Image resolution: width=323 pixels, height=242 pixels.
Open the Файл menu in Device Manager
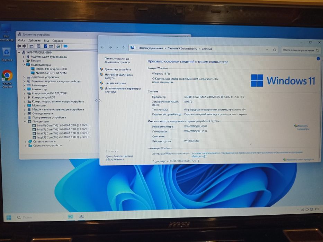pos(21,40)
